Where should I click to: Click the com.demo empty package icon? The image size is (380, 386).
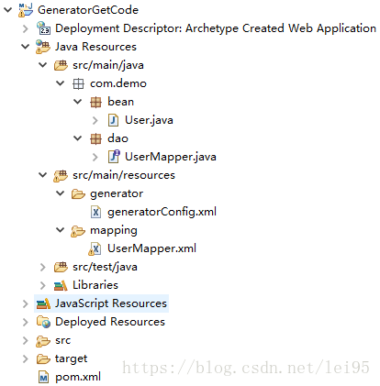pyautogui.click(x=78, y=83)
